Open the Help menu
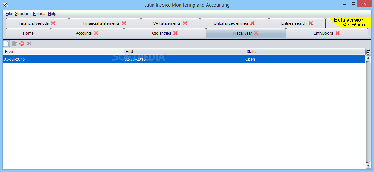Image resolution: width=374 pixels, height=172 pixels. point(52,14)
